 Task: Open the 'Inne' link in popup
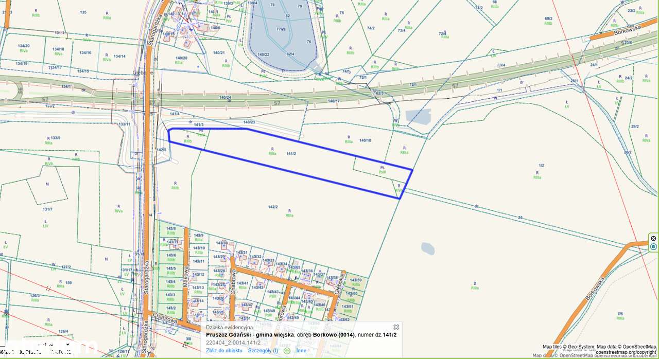pyautogui.click(x=301, y=351)
